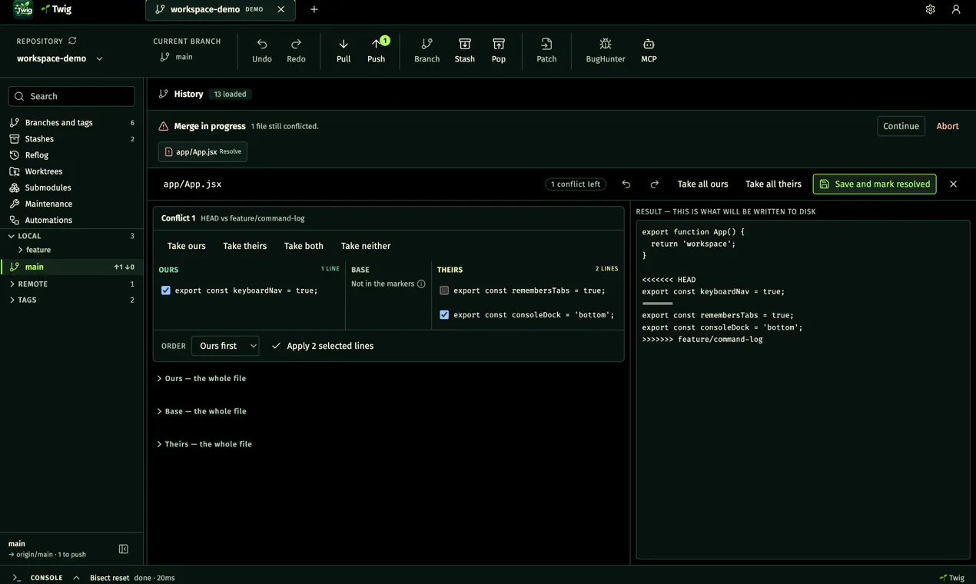
Task: Redo the conflict edit
Action: point(655,184)
